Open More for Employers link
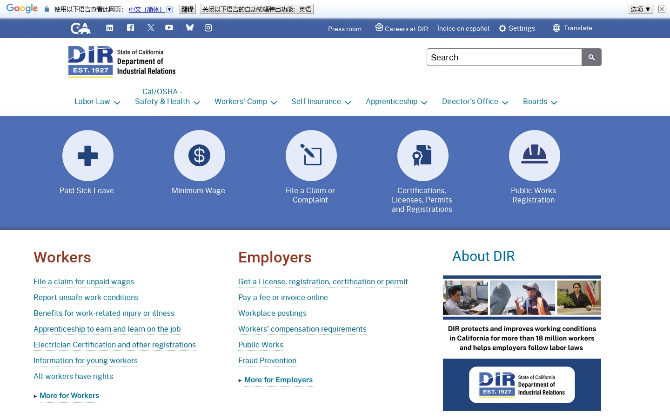The width and height of the screenshot is (670, 418). click(x=278, y=380)
